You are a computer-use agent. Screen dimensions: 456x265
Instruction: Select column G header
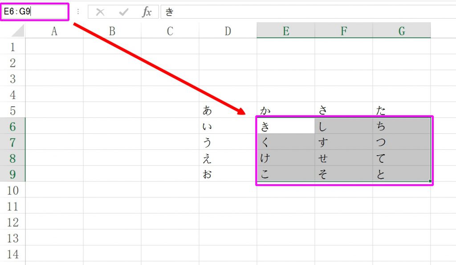coord(402,31)
